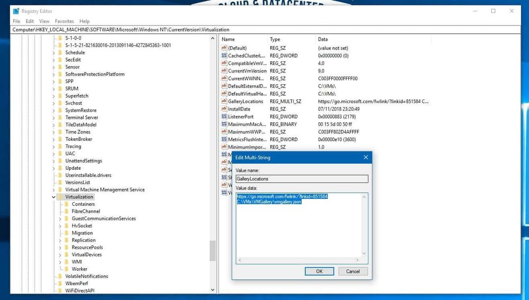Screen dimensions: 529x300
Task: Select the DefaultVirtualHa... value icon
Action: [224, 94]
